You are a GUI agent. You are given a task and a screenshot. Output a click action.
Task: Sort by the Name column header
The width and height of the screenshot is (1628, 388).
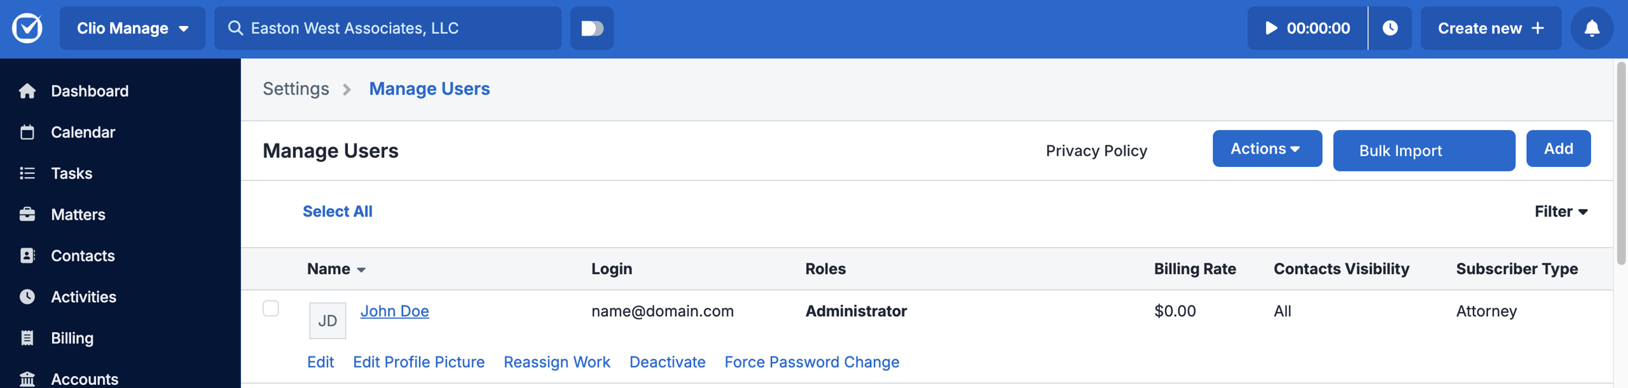[x=336, y=269]
